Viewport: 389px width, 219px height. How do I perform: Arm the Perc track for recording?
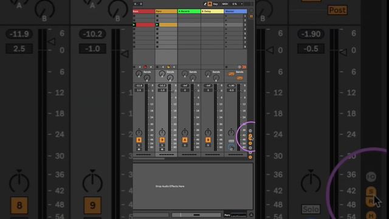coord(162,149)
